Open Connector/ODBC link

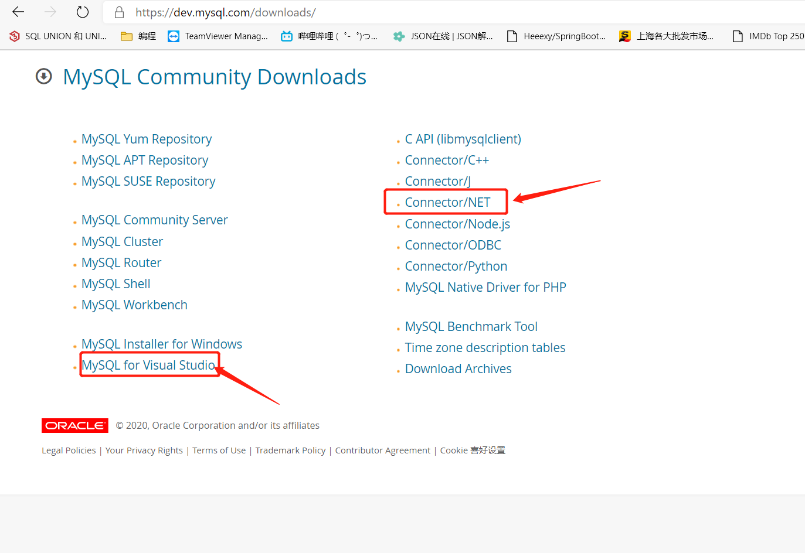(453, 245)
